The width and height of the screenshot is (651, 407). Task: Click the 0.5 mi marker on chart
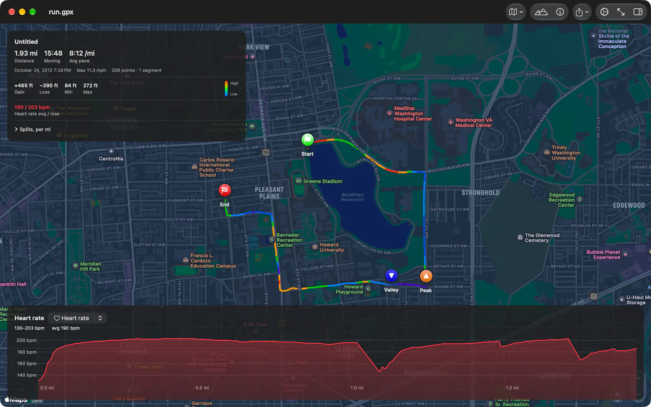[202, 388]
